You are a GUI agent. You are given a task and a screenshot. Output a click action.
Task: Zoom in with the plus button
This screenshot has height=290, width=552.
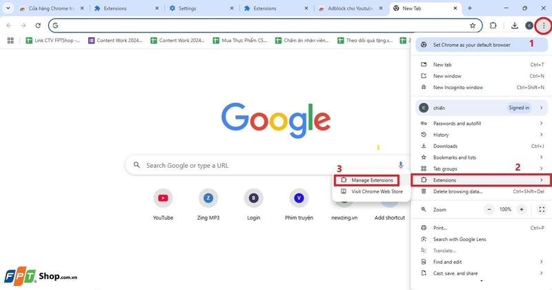[522, 209]
